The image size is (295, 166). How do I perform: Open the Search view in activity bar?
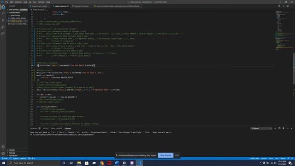coord(3,13)
